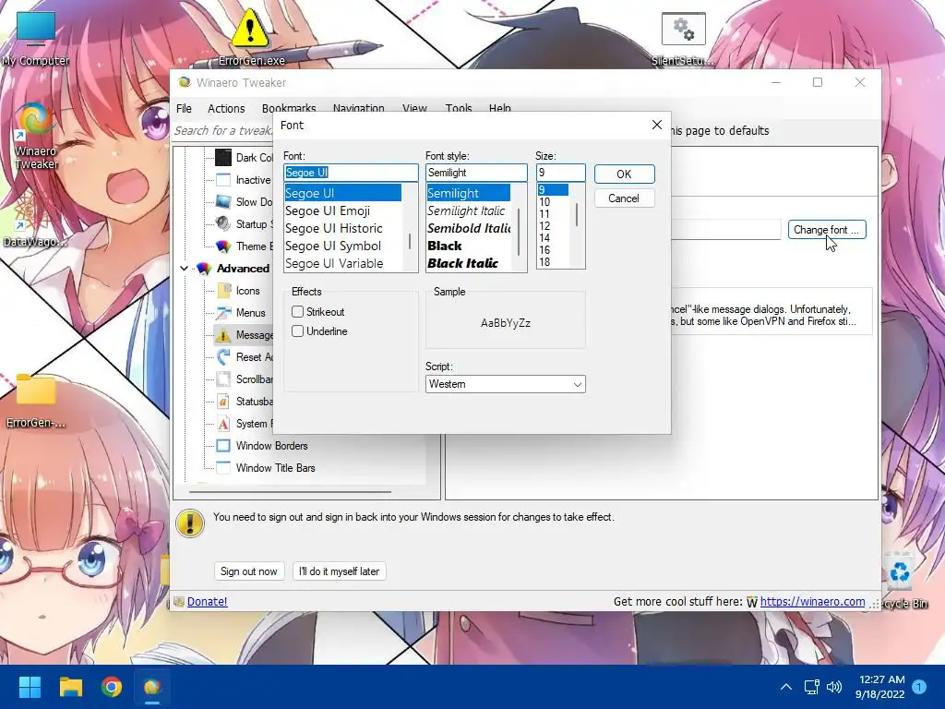This screenshot has height=709, width=945.
Task: Open the SilentSetup desktop icon
Action: click(x=683, y=37)
